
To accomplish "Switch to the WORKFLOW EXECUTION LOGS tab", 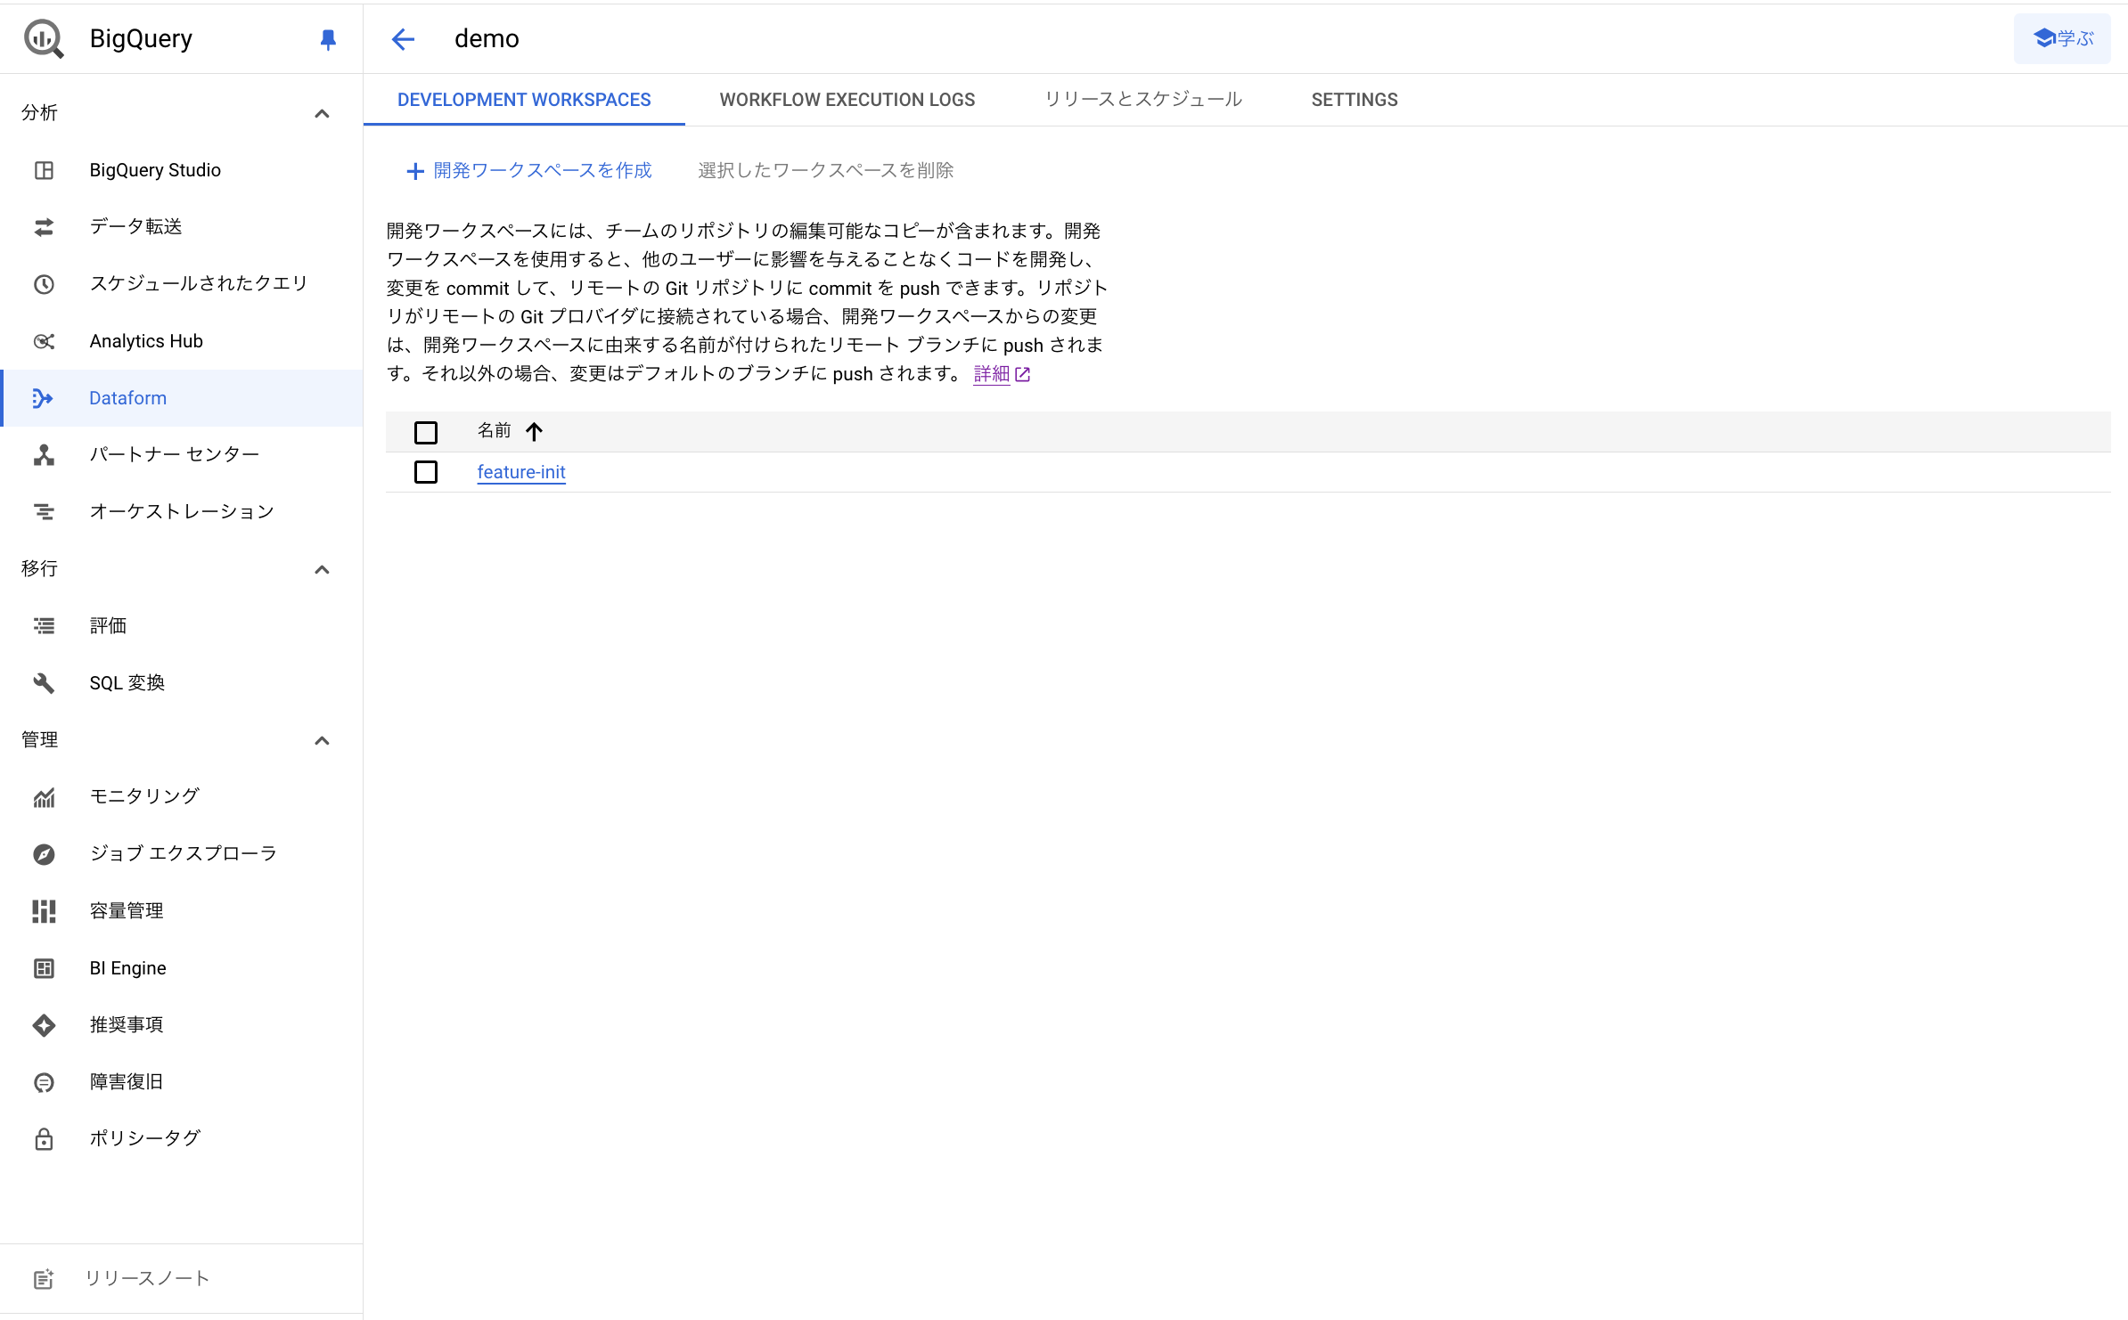I will pos(847,100).
